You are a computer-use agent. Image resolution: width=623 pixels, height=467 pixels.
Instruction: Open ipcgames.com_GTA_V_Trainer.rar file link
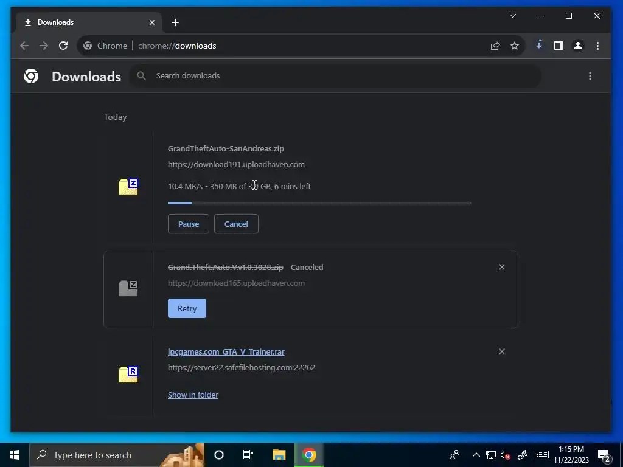coord(226,352)
